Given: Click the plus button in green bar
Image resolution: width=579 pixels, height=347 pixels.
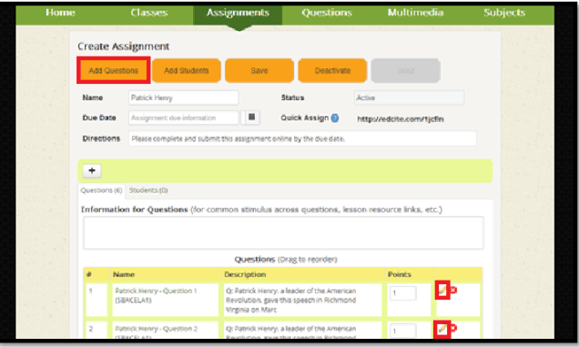Looking at the screenshot, I should [x=92, y=170].
